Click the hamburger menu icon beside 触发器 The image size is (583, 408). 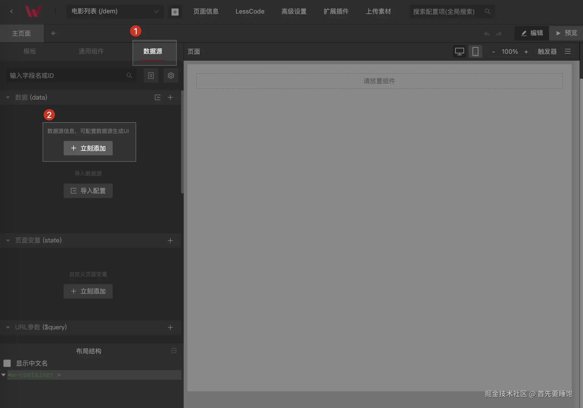pos(568,51)
